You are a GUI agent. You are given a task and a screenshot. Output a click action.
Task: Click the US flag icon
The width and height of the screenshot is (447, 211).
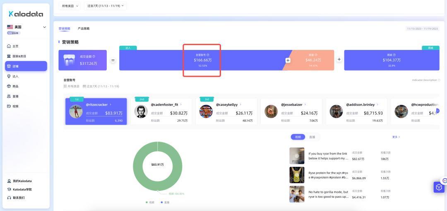10,27
